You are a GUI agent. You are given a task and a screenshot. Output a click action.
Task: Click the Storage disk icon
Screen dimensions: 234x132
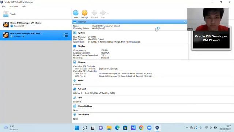tap(75, 62)
